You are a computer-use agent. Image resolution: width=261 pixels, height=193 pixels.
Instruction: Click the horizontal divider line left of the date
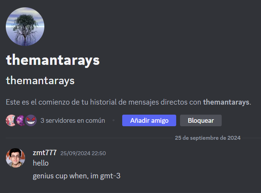click(89, 138)
